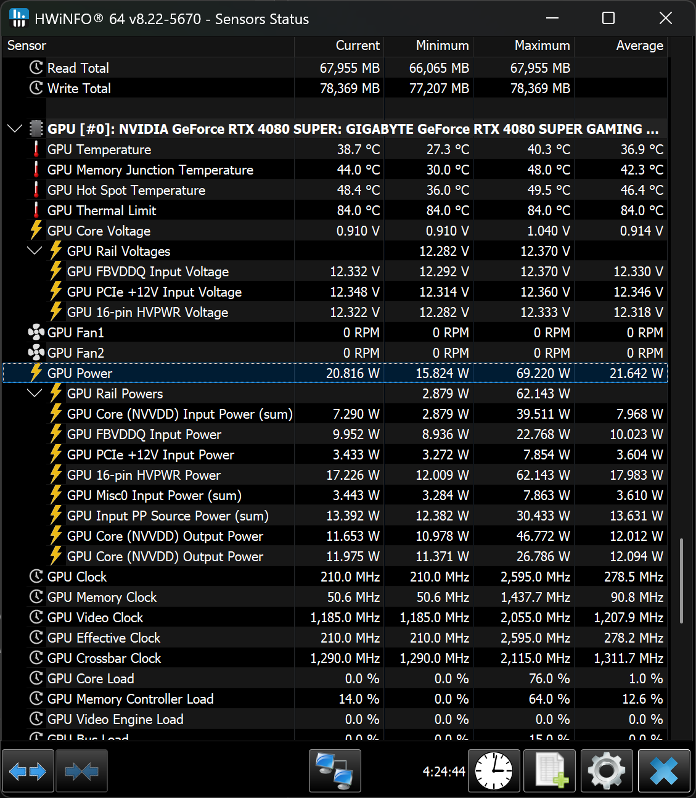Click the Maximum column header

tap(523, 46)
